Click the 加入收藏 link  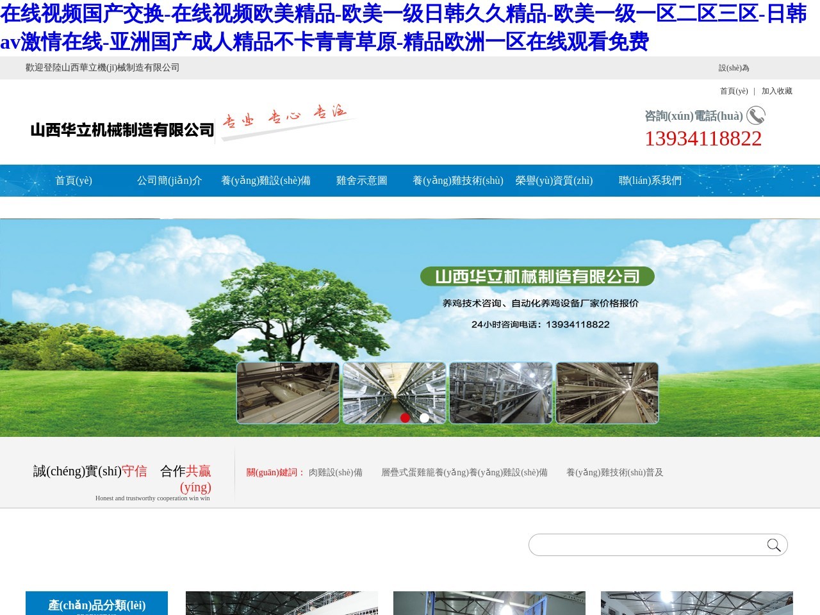(776, 91)
